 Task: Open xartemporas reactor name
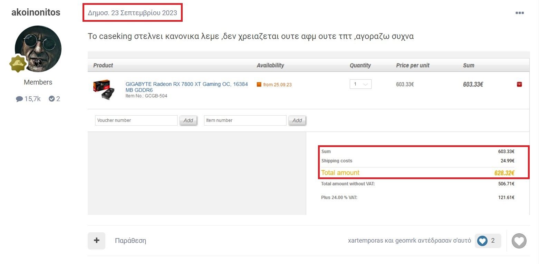pos(366,241)
